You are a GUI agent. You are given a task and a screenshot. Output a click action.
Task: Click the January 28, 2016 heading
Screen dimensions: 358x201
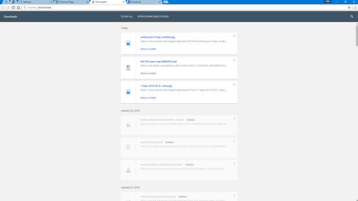coord(130,111)
